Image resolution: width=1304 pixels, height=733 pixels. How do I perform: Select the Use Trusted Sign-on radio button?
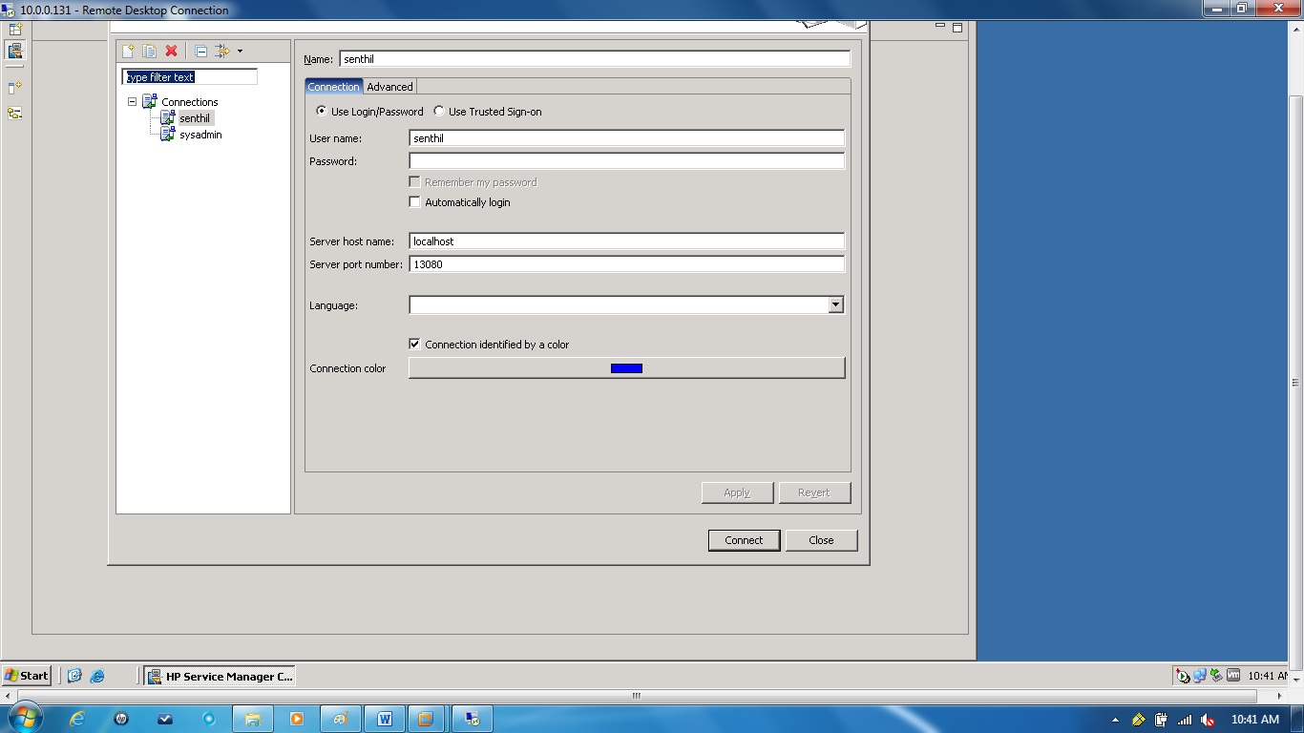point(438,111)
